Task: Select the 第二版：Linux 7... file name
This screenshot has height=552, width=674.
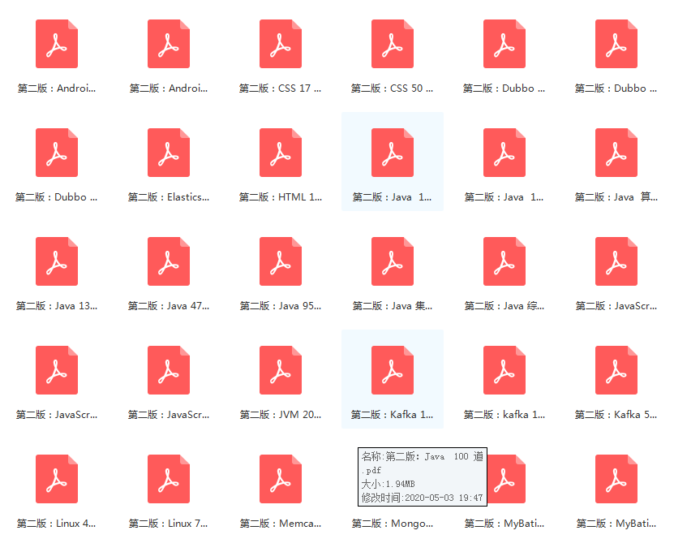Action: click(169, 524)
